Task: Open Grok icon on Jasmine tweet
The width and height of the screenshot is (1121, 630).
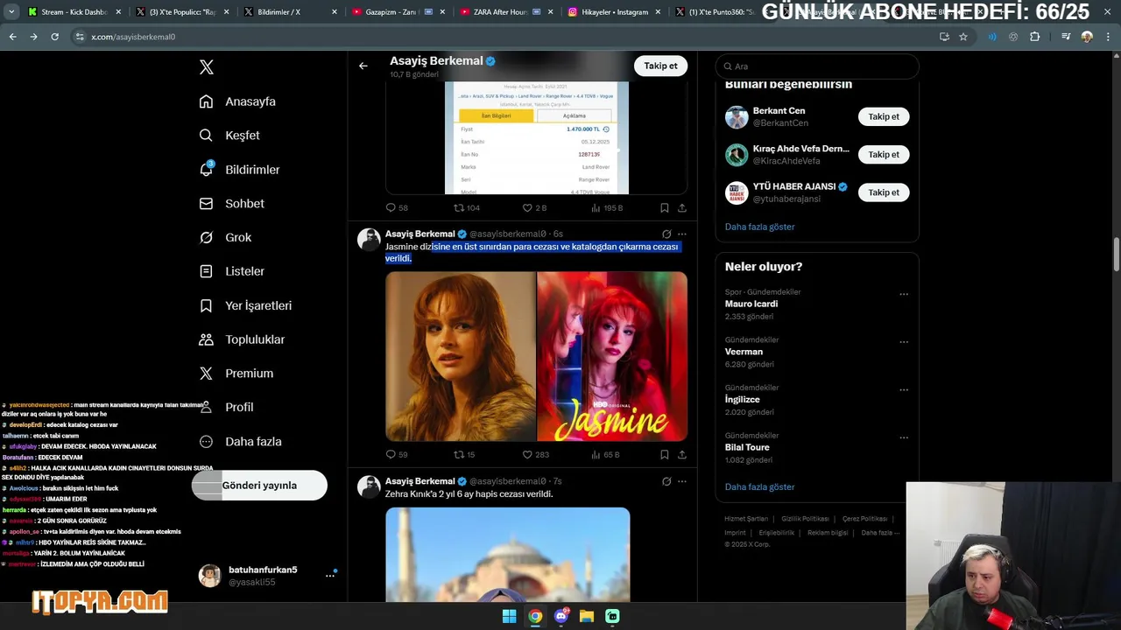Action: pos(666,234)
